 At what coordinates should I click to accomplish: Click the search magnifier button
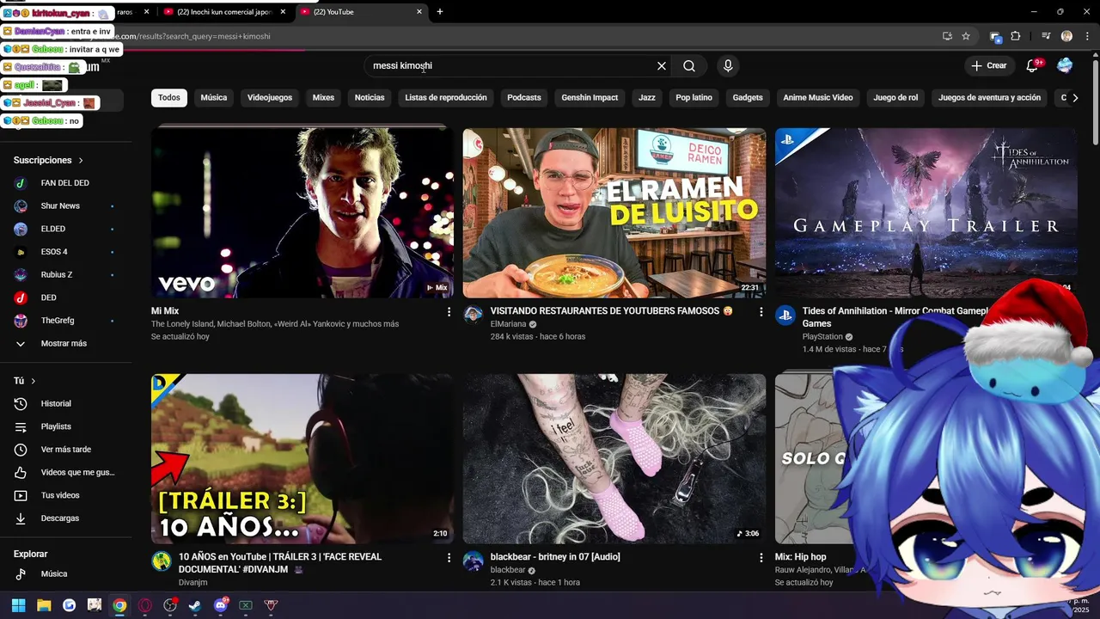689,66
